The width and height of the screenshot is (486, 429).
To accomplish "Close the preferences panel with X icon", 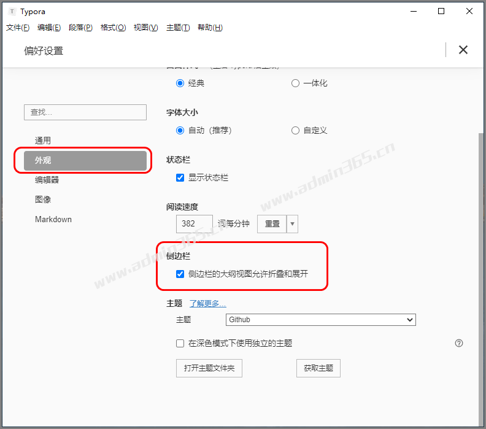I will pos(463,50).
